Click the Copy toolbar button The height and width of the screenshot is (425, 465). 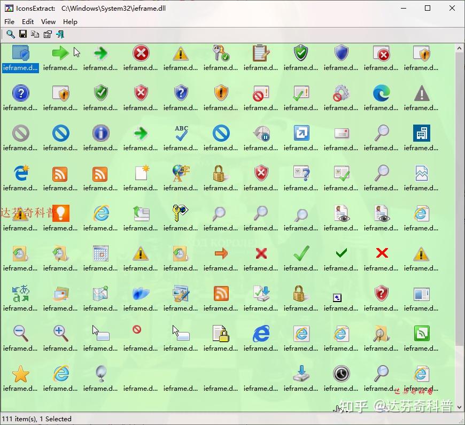35,34
